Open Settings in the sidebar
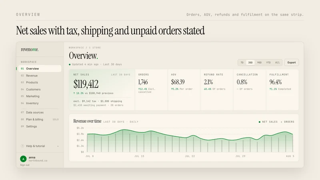320x180 pixels. [x=40, y=126]
